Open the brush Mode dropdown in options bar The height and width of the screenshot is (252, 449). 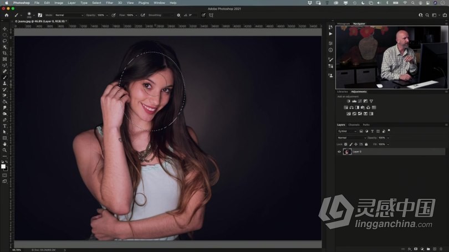point(69,15)
